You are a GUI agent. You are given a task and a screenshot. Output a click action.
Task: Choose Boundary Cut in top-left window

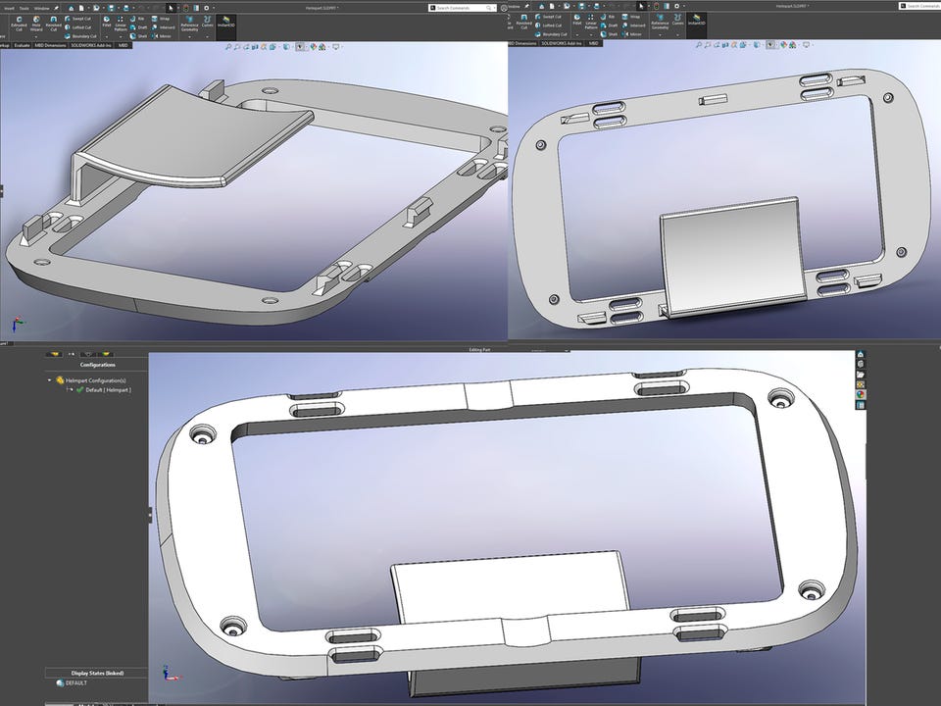pos(79,36)
